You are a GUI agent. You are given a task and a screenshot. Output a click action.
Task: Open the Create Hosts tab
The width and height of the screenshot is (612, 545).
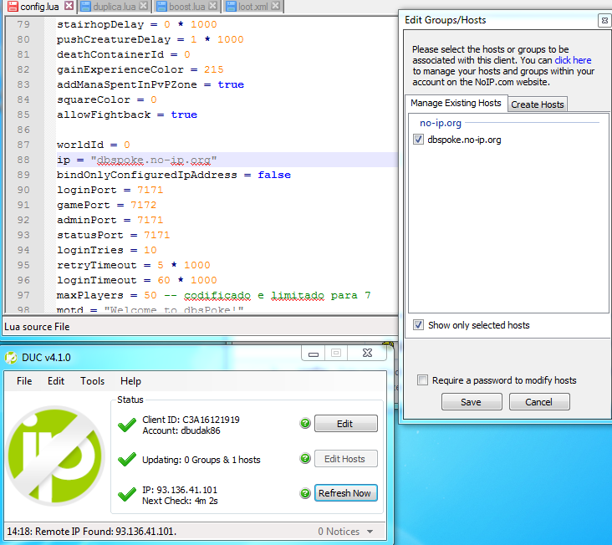click(x=538, y=104)
